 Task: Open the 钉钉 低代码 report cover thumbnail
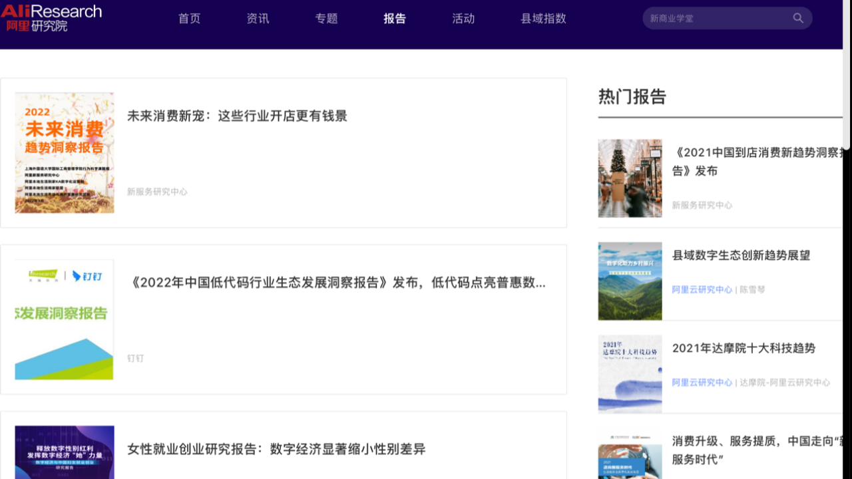click(x=65, y=319)
